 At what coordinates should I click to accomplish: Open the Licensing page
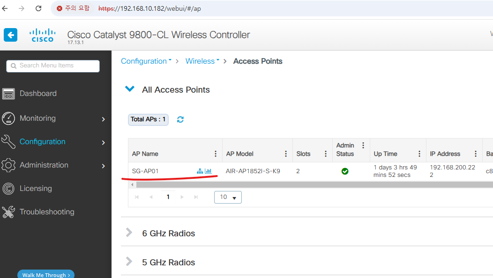(x=36, y=189)
